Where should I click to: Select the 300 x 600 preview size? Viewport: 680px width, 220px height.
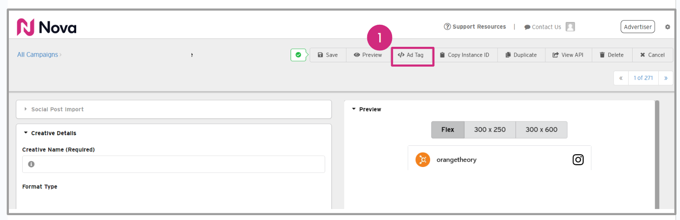click(x=541, y=130)
